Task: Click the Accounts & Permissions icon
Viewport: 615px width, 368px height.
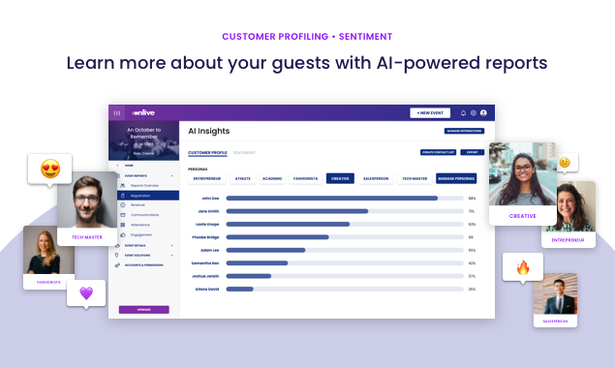Action: pyautogui.click(x=117, y=265)
